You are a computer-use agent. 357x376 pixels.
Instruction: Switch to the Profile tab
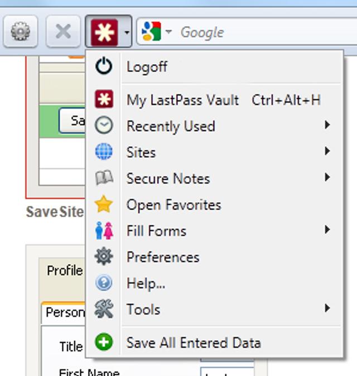64,271
